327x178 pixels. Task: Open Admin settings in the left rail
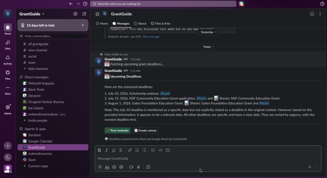pyautogui.click(x=8, y=109)
